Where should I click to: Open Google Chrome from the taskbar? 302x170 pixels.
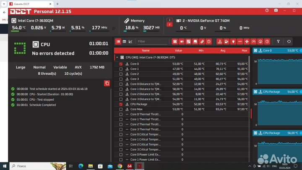120,166
